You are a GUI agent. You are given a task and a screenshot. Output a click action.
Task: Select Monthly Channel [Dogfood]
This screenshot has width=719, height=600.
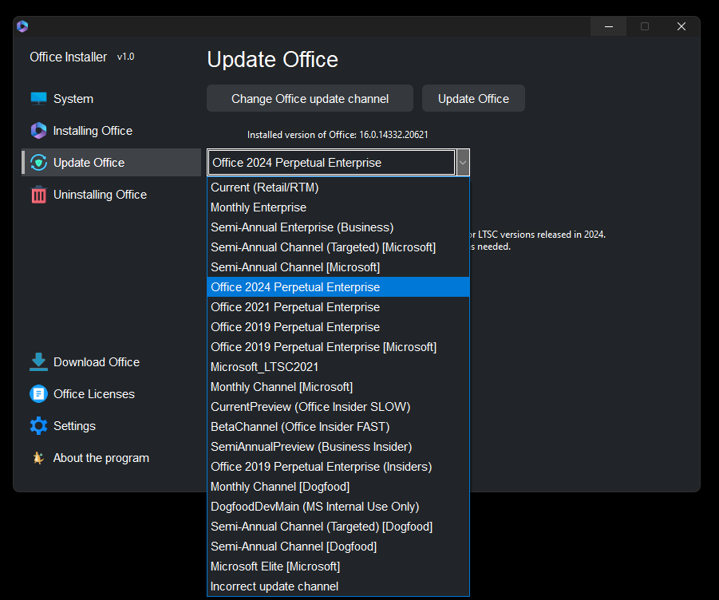point(338,487)
